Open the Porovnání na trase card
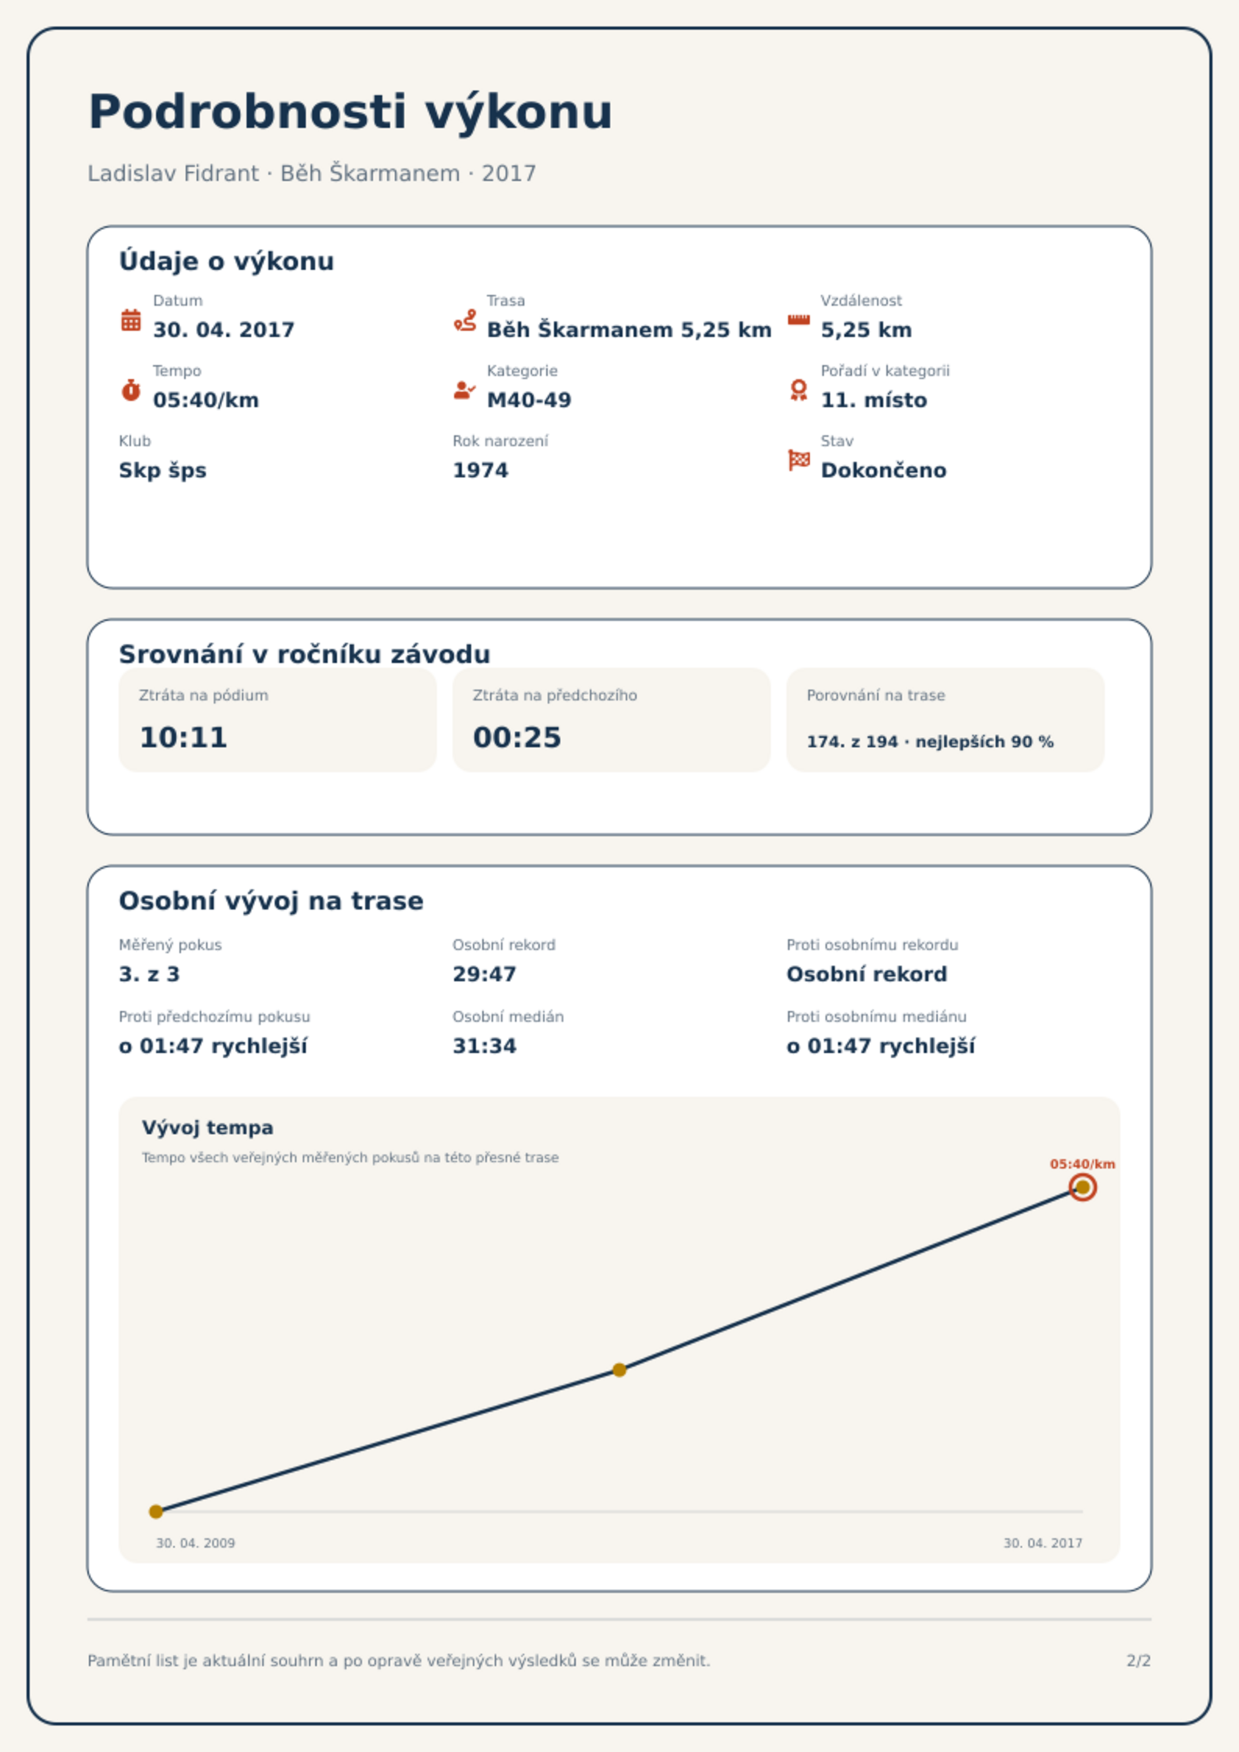The height and width of the screenshot is (1752, 1239). [x=946, y=719]
